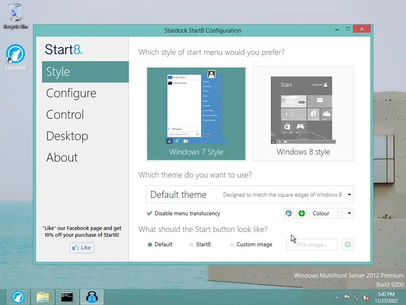Select the Custom image radio option

pos(251,244)
